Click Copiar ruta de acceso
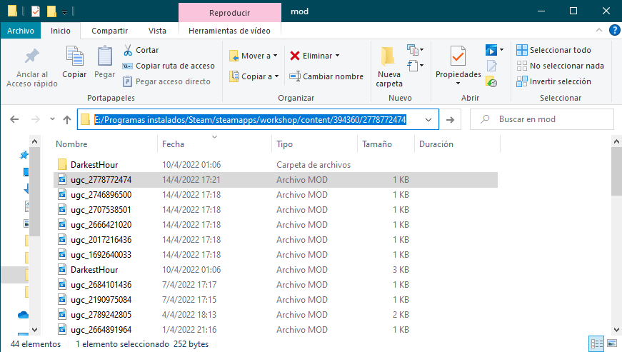This screenshot has width=622, height=352. pyautogui.click(x=169, y=66)
